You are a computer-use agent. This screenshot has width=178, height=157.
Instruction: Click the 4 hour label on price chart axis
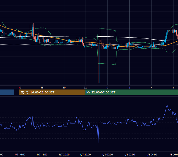point(152,88)
